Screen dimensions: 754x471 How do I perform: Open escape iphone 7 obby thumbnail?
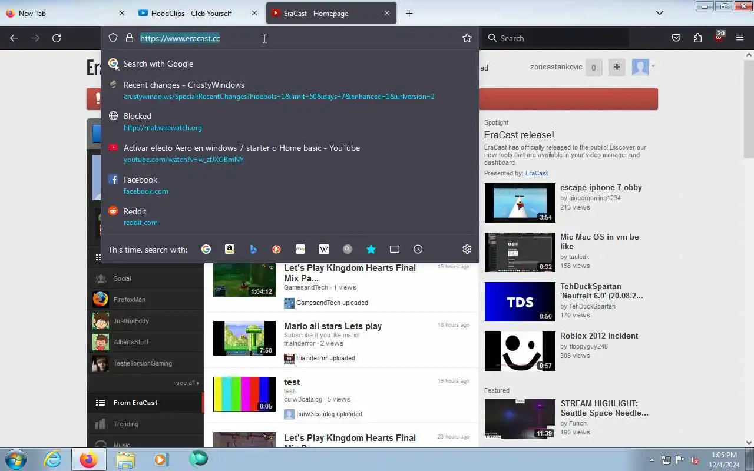pos(520,203)
